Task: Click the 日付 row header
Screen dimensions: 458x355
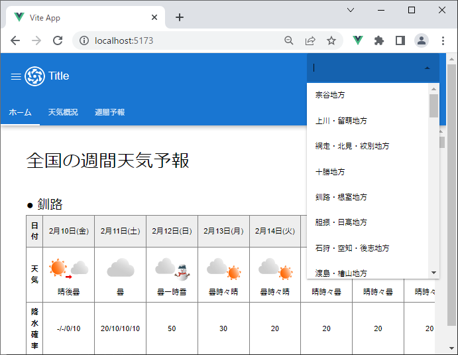Action: [x=34, y=231]
